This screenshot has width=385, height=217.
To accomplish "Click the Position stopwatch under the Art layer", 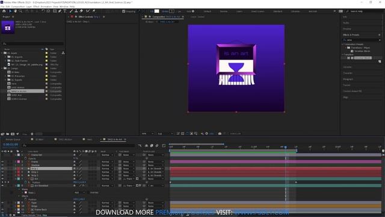I will tap(25, 182).
